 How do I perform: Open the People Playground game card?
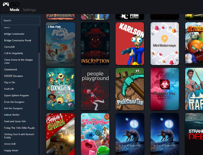(95, 89)
